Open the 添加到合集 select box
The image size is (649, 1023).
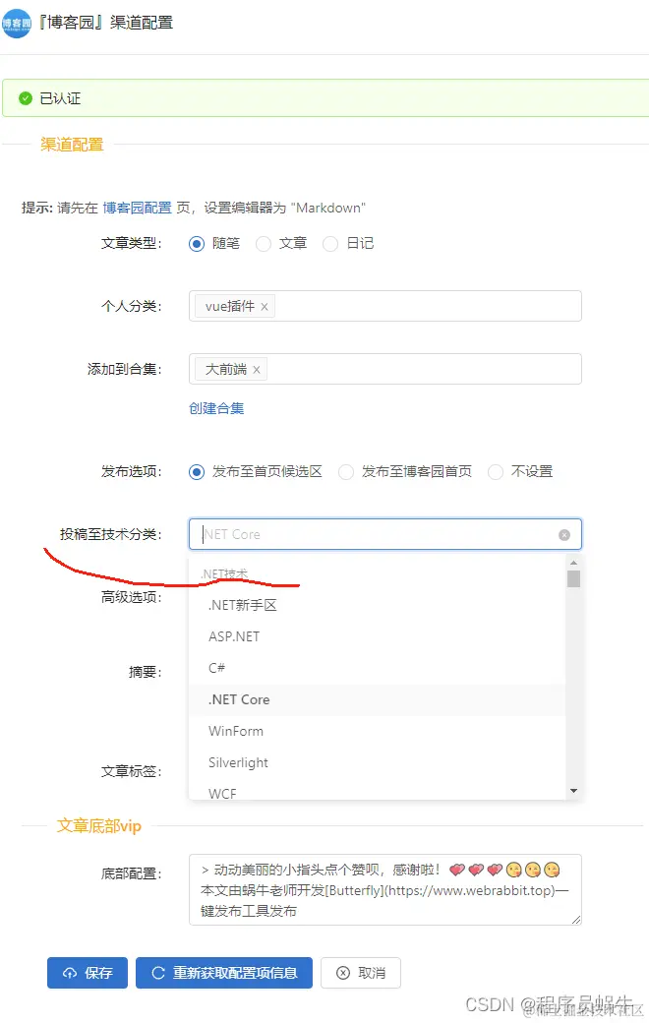click(384, 369)
